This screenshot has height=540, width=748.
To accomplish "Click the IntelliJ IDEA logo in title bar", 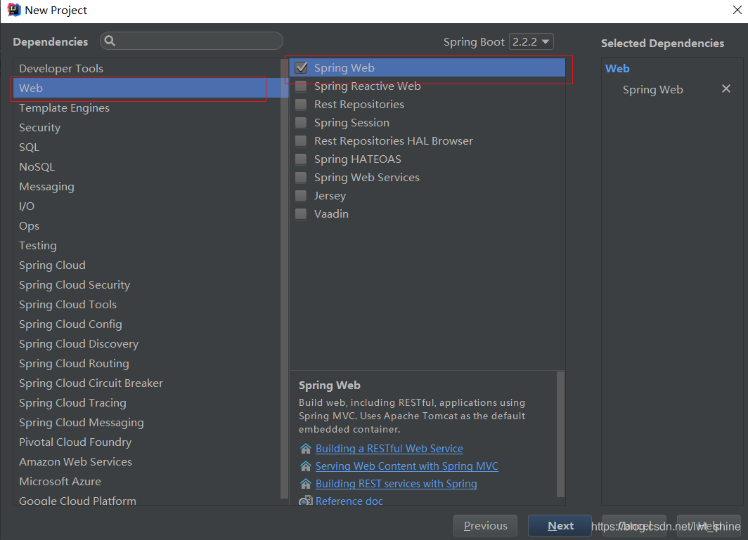I will (x=14, y=10).
